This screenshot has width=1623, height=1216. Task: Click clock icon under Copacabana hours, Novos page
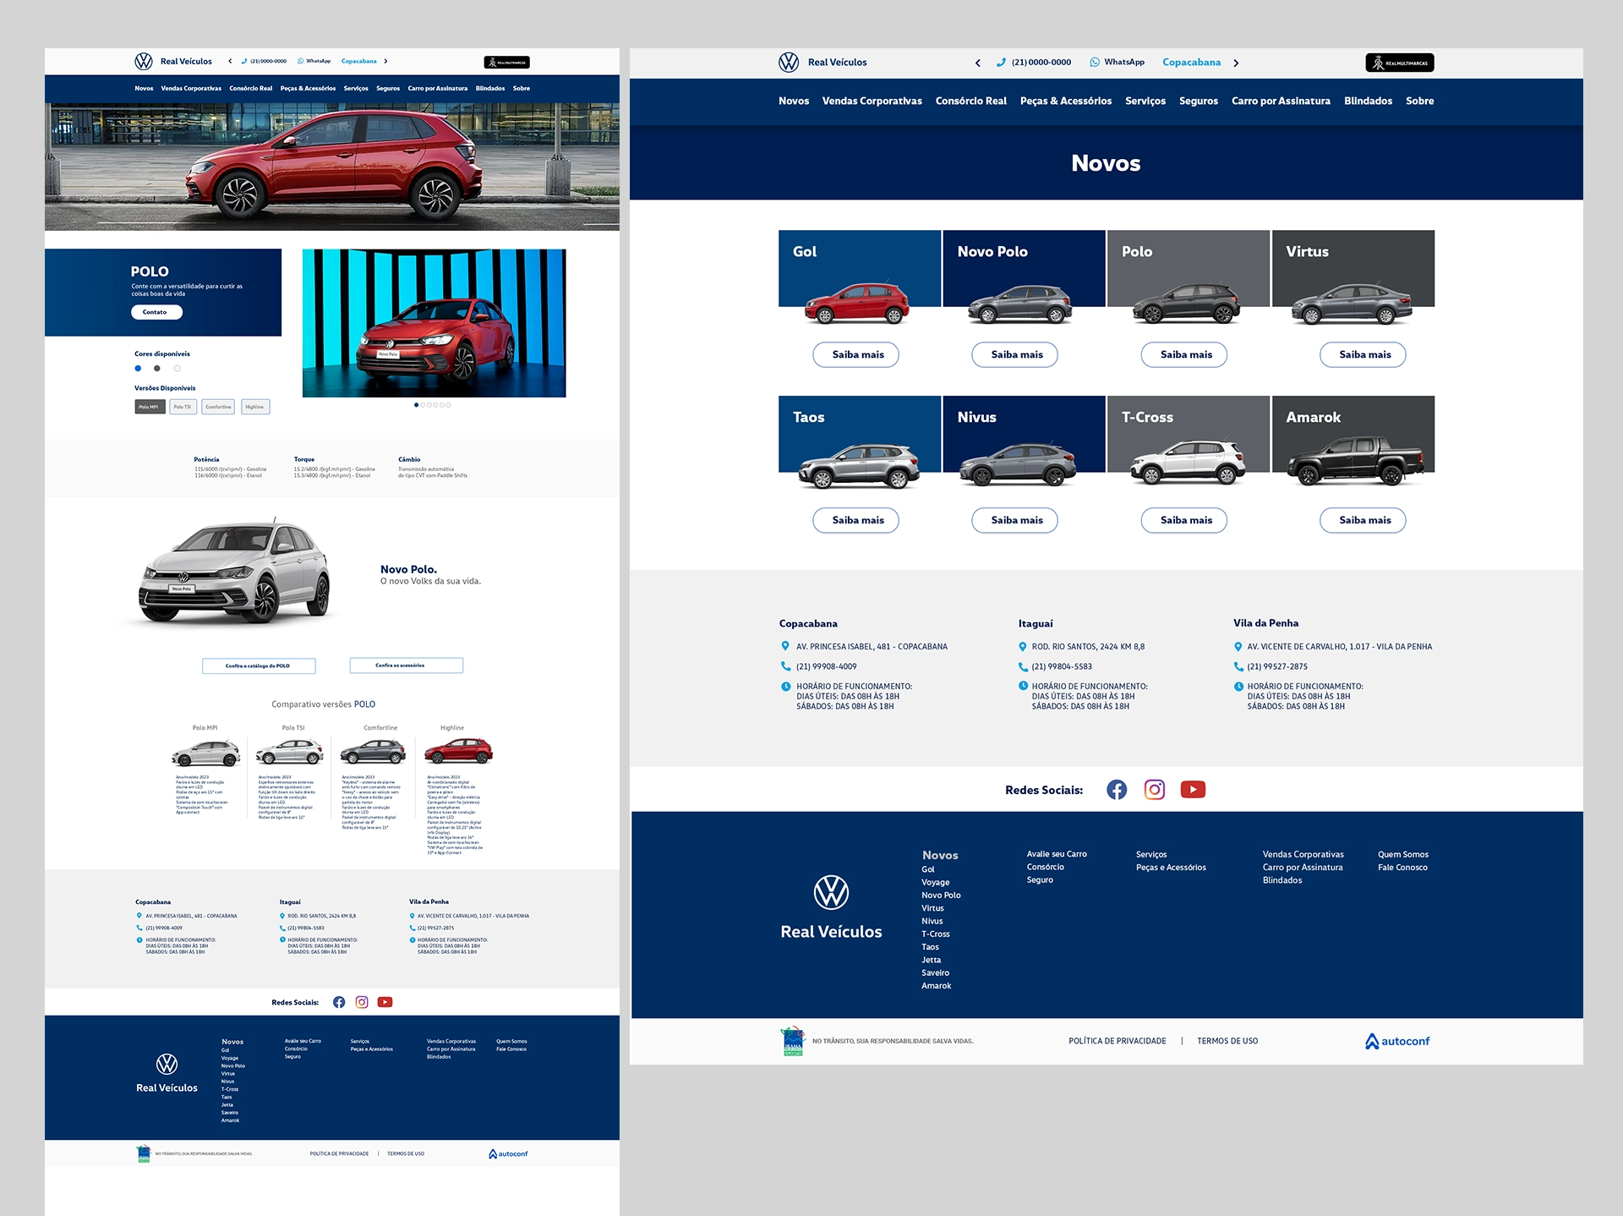785,686
